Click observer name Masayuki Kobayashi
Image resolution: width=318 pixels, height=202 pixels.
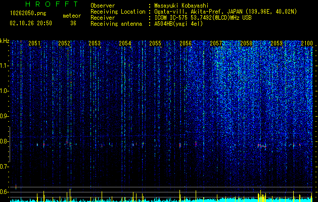[181, 6]
